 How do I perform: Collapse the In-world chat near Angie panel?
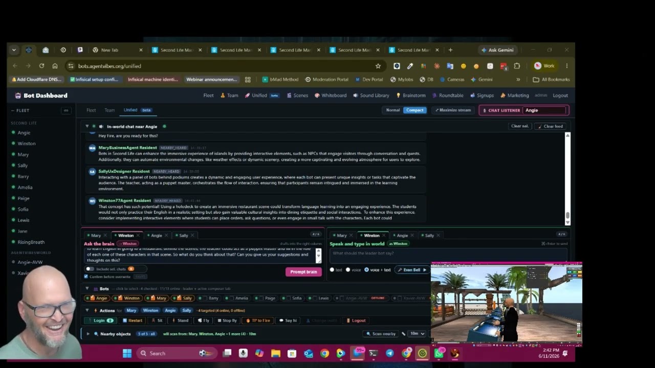point(87,126)
